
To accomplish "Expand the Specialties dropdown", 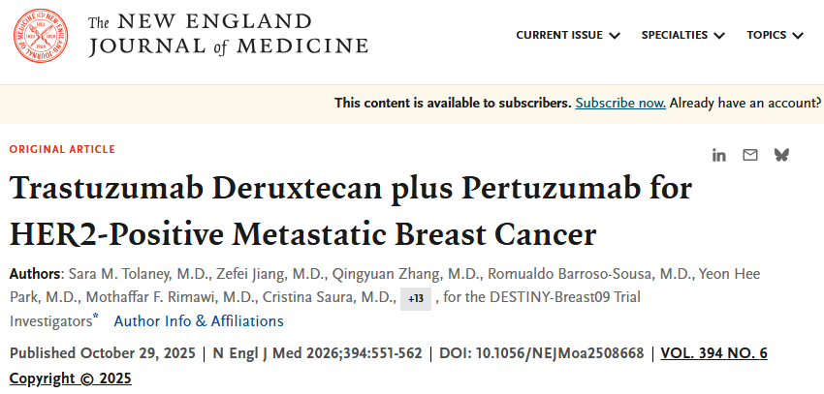I will coord(682,35).
